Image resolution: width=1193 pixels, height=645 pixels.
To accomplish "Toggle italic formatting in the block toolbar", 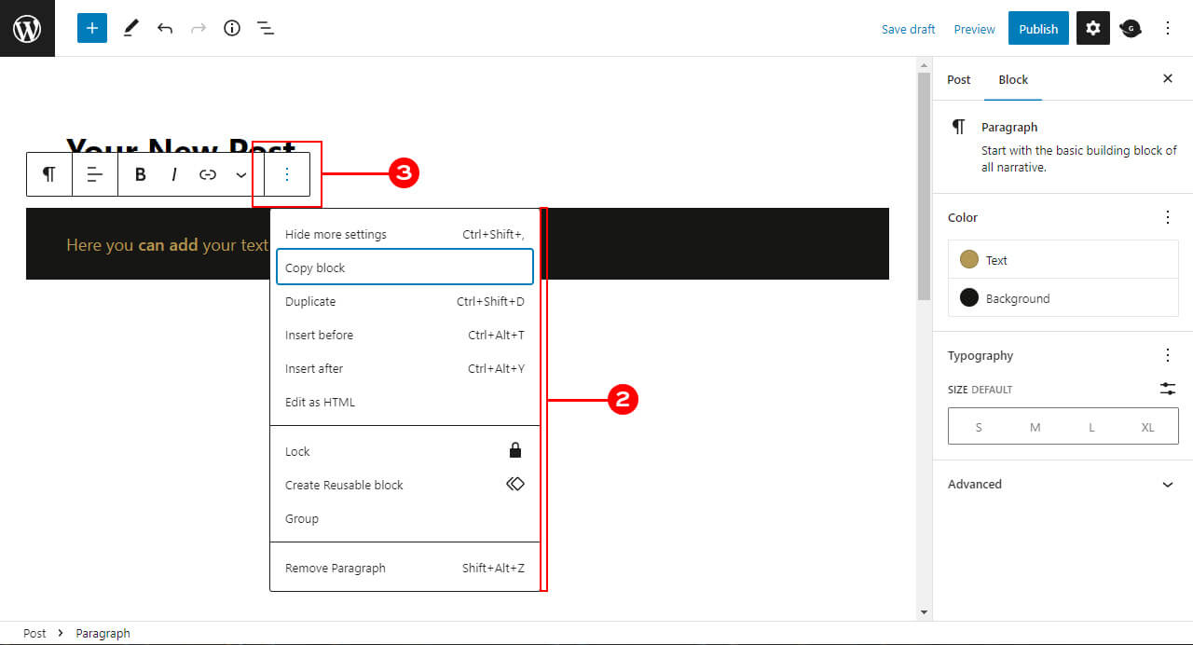I will tap(173, 173).
